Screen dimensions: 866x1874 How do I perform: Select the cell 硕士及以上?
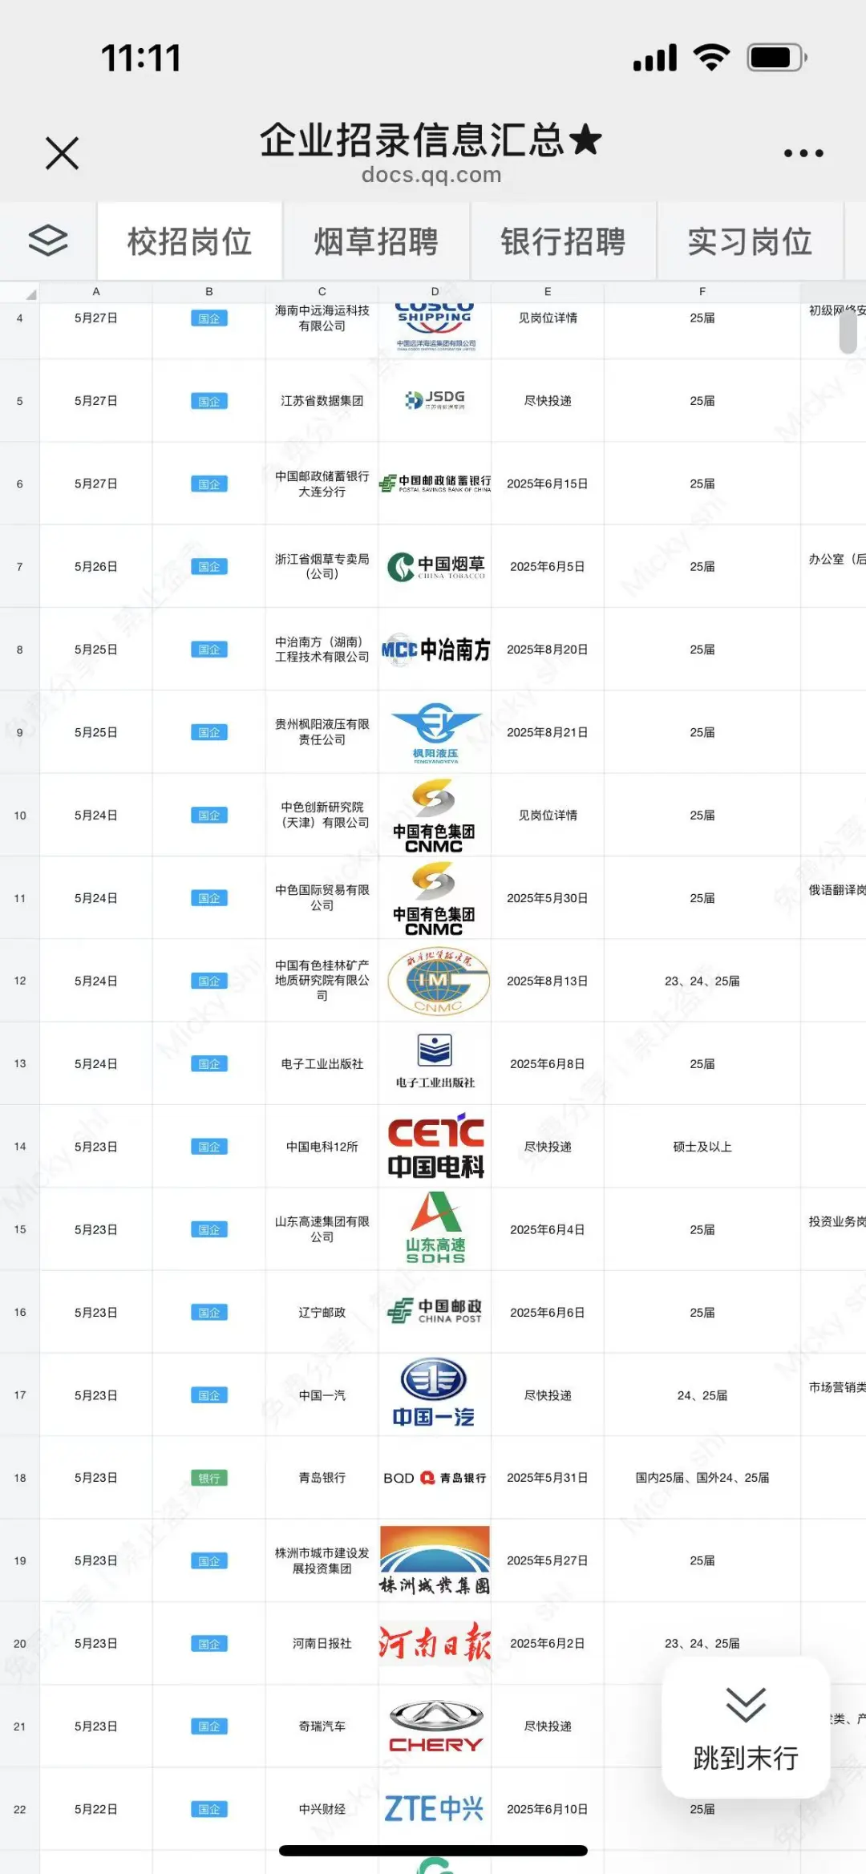tap(702, 1147)
